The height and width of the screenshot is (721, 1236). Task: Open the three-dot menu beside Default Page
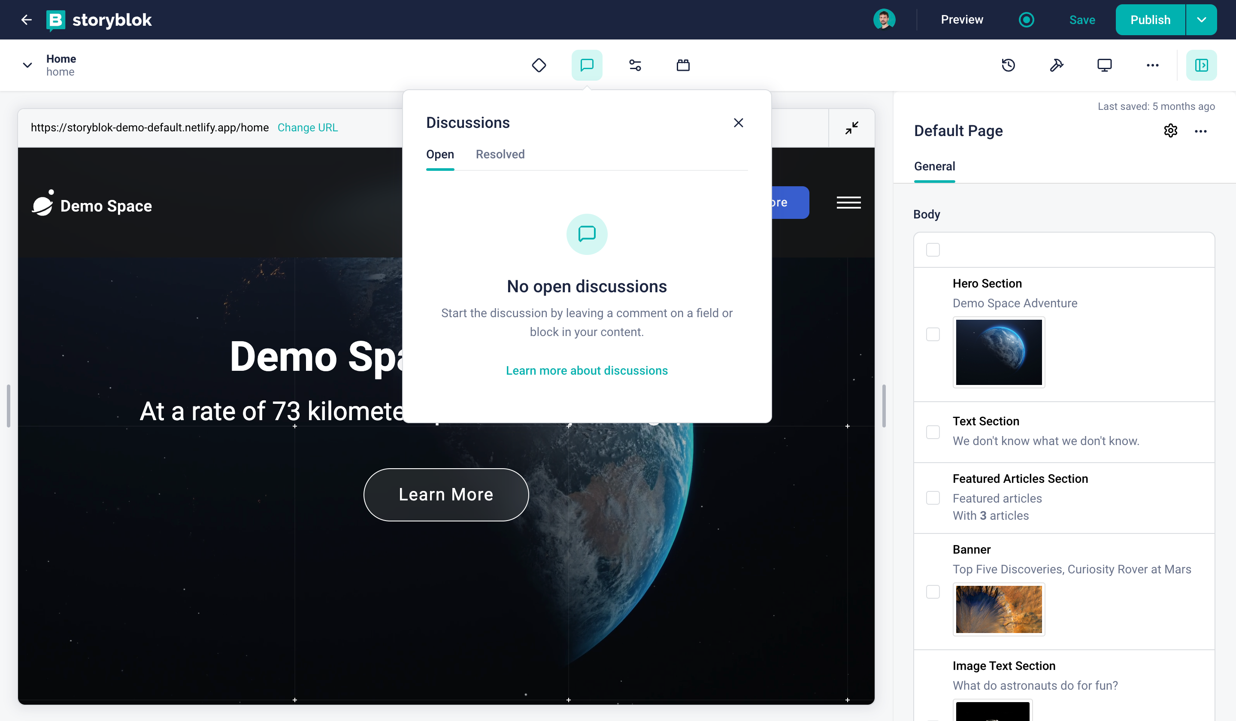click(1200, 131)
